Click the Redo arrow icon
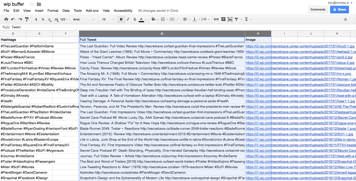This screenshot has width=356, height=181. [20, 19]
